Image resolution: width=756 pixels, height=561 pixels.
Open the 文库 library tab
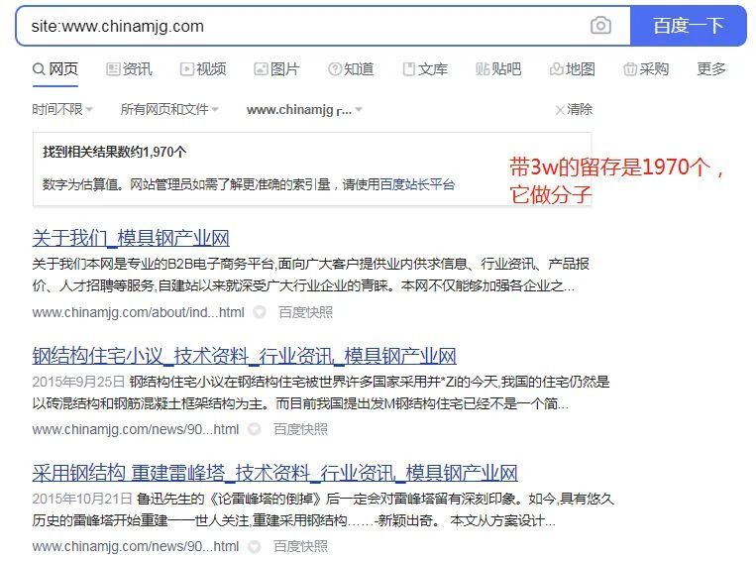pyautogui.click(x=425, y=69)
